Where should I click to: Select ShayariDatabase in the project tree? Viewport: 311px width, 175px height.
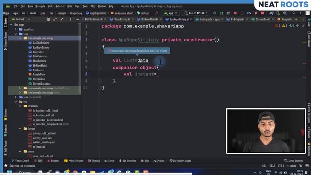41,84
